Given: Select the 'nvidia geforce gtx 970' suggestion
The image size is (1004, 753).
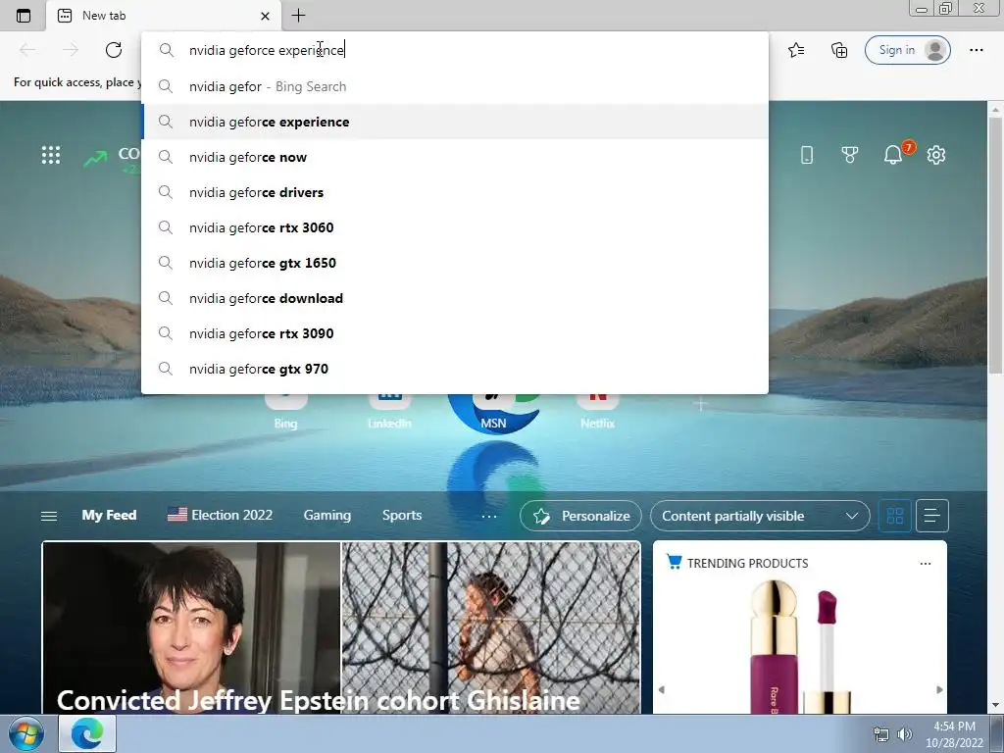Looking at the screenshot, I should click(x=455, y=369).
